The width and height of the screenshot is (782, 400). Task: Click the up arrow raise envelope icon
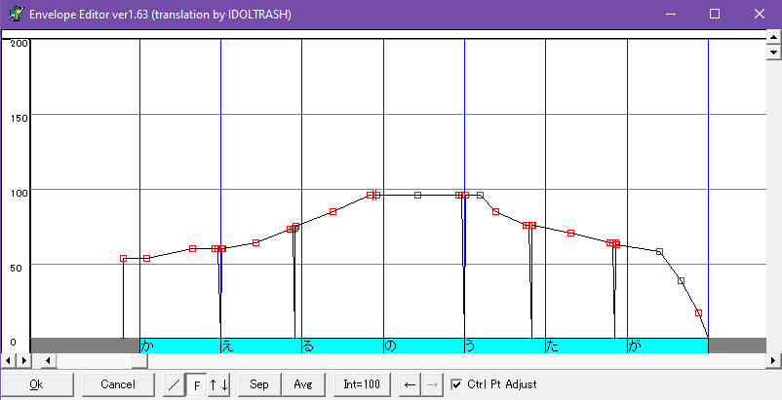[213, 384]
